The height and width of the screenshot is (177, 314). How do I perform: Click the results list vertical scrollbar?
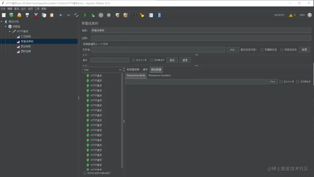point(122,121)
